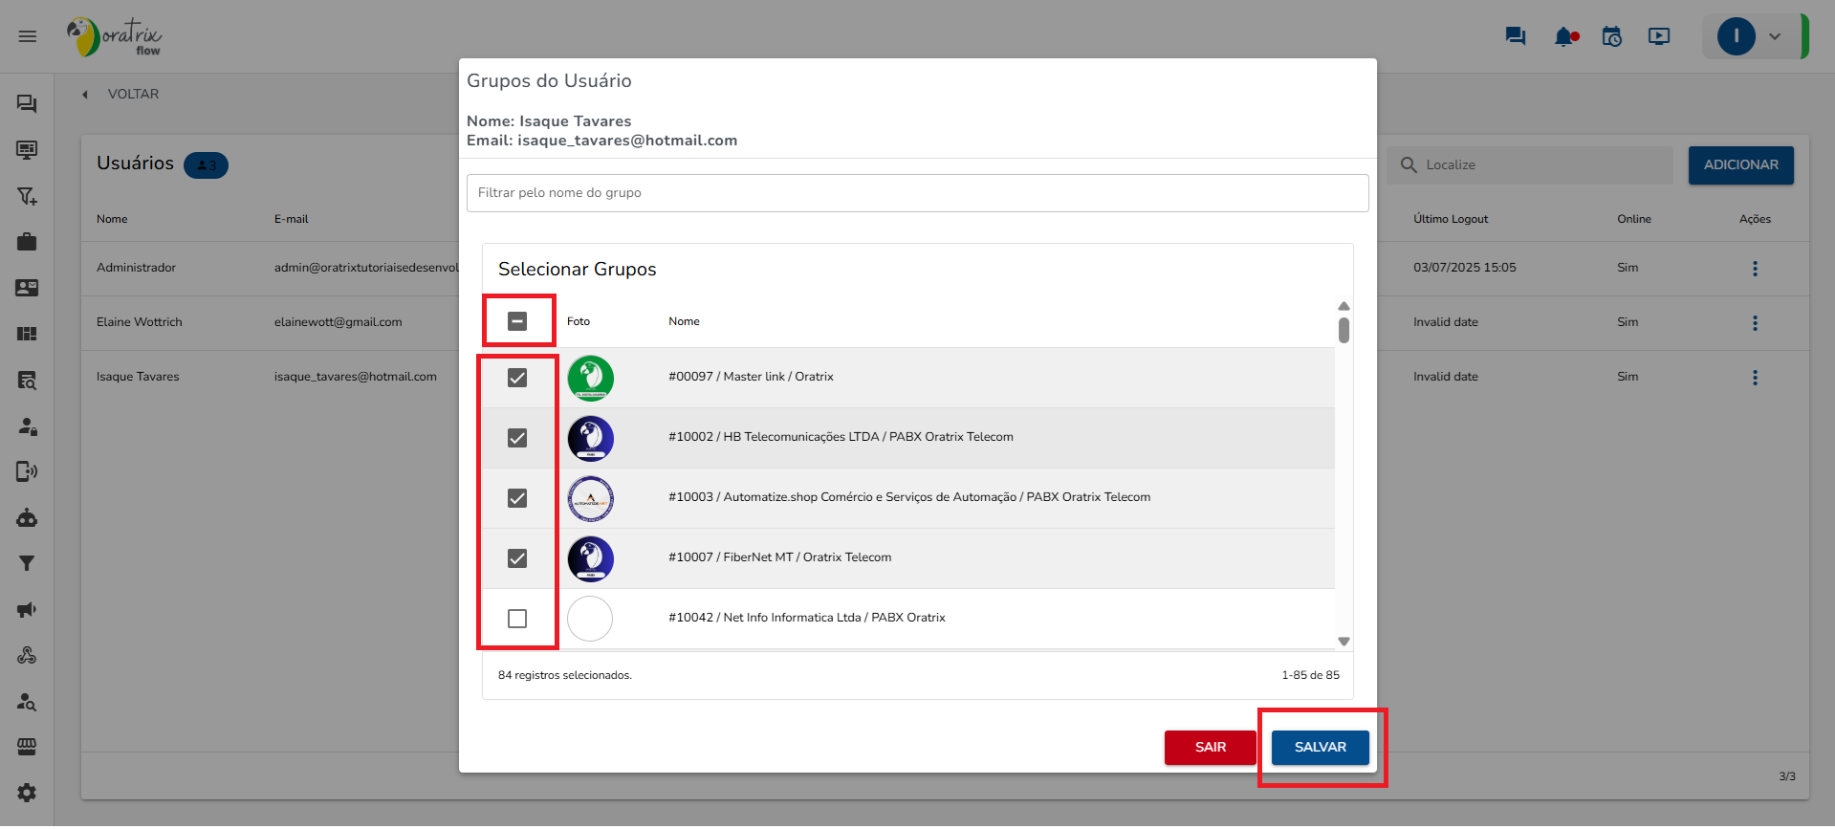Open actions menu for Isaque Tavares row

[1755, 378]
